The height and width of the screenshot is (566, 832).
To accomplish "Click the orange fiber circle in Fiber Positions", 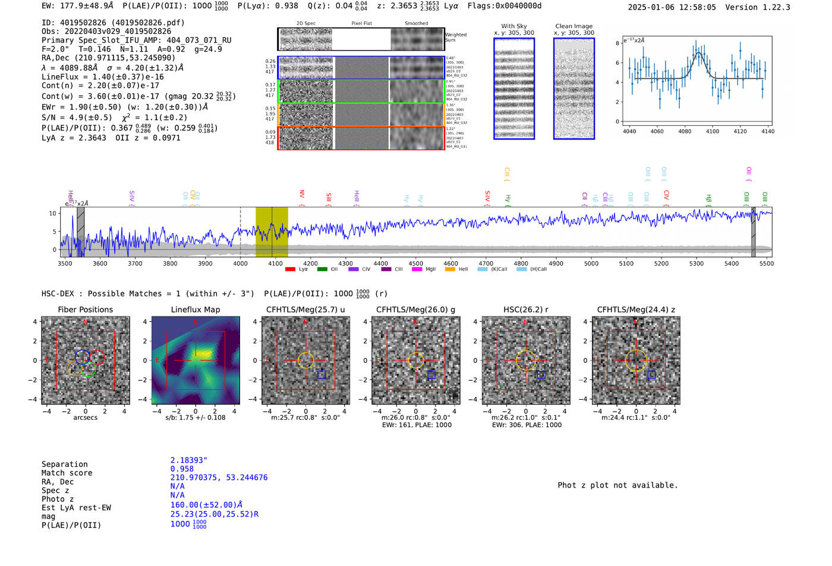I will (x=74, y=368).
